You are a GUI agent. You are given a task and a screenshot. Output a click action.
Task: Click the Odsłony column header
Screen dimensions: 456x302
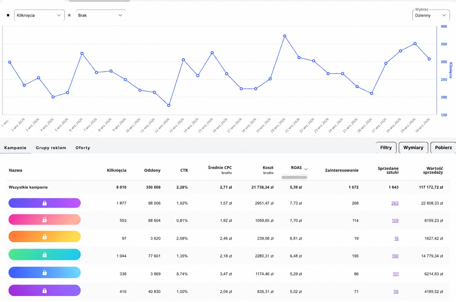[152, 170]
